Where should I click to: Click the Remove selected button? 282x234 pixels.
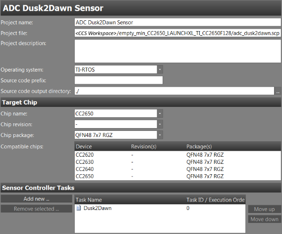coord(36,209)
